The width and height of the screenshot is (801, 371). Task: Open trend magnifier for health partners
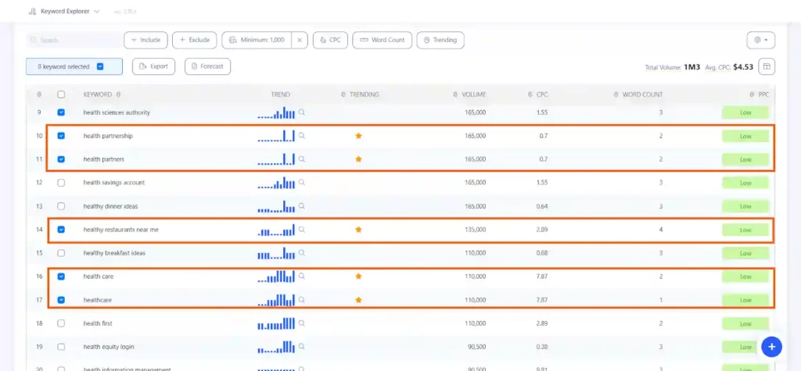point(302,159)
